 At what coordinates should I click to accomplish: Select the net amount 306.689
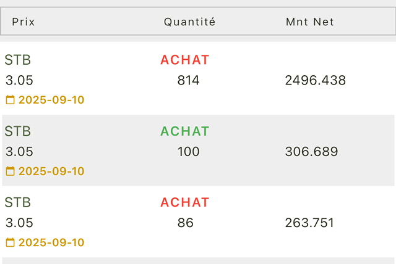(311, 152)
